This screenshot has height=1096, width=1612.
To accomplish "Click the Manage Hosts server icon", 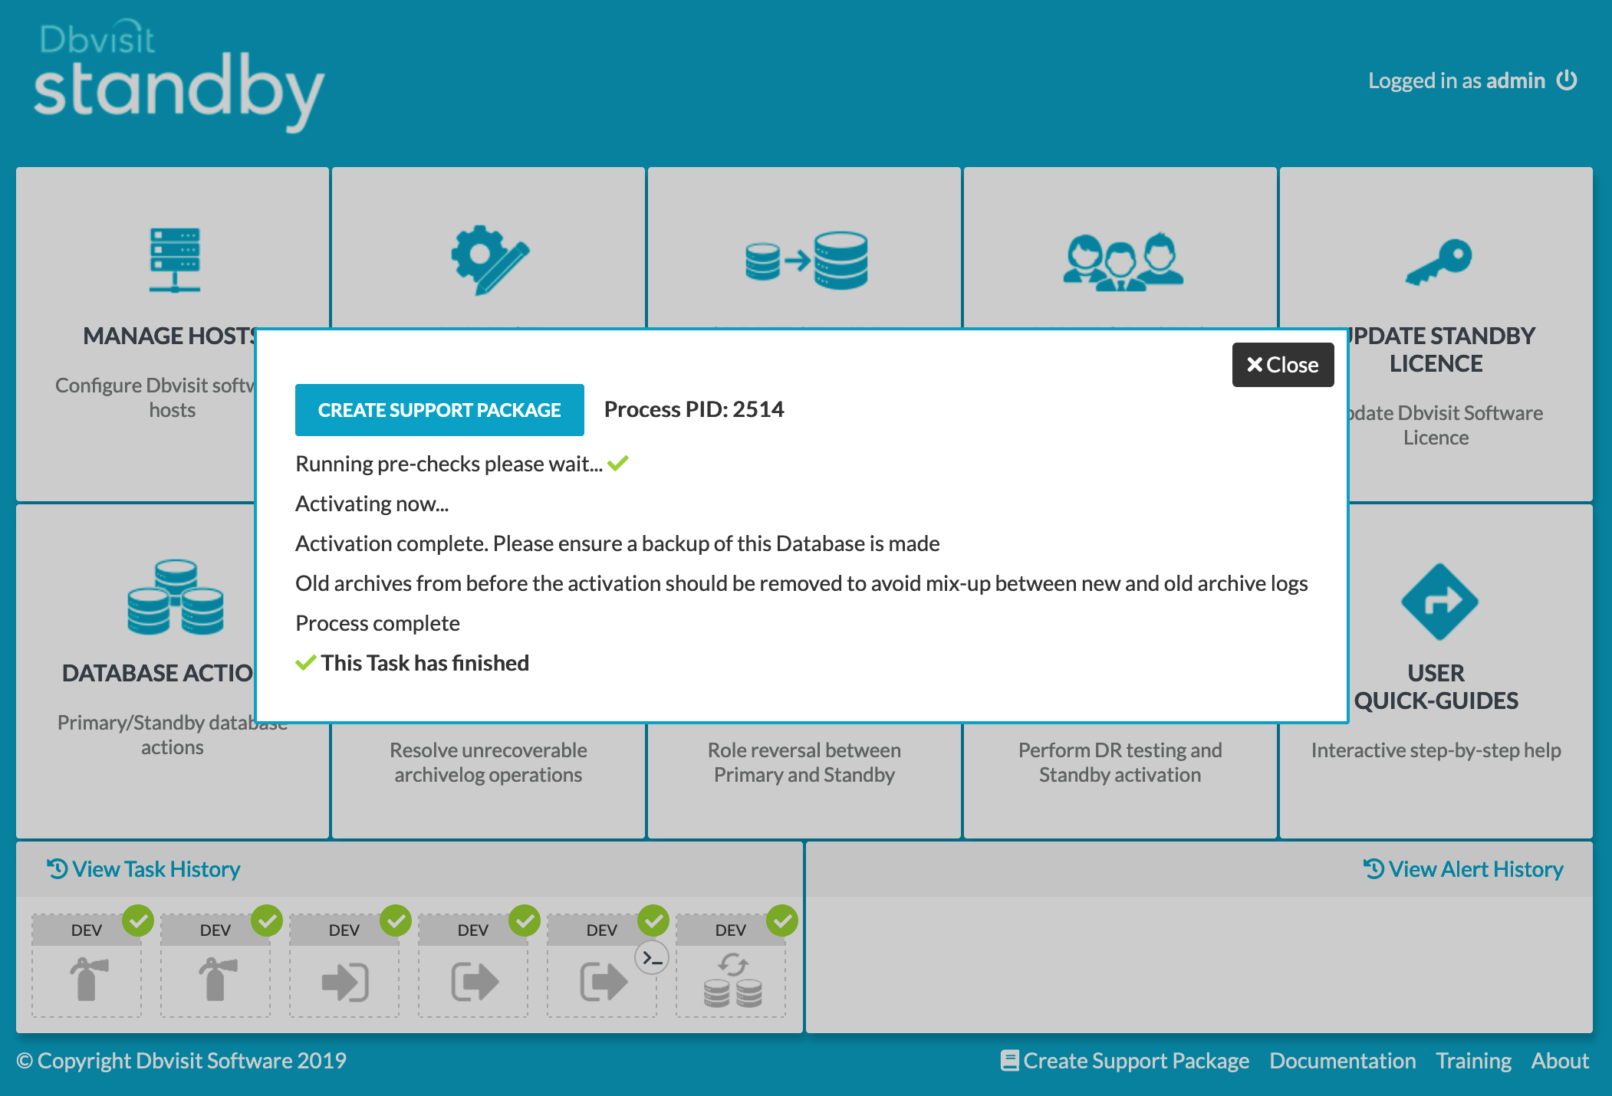I will 174,260.
